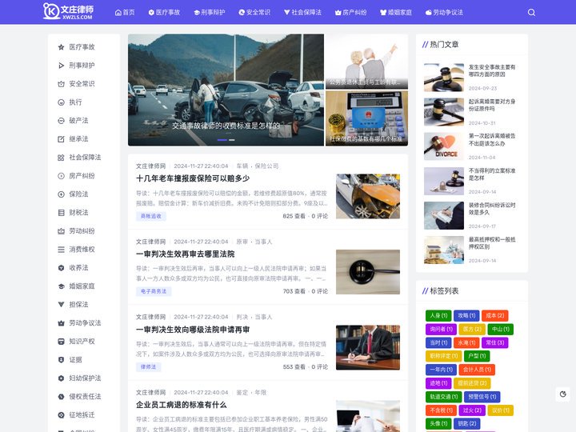This screenshot has width=576, height=432.
Task: Open article 一审判决生效再审去哪里法院
Action: click(x=185, y=254)
